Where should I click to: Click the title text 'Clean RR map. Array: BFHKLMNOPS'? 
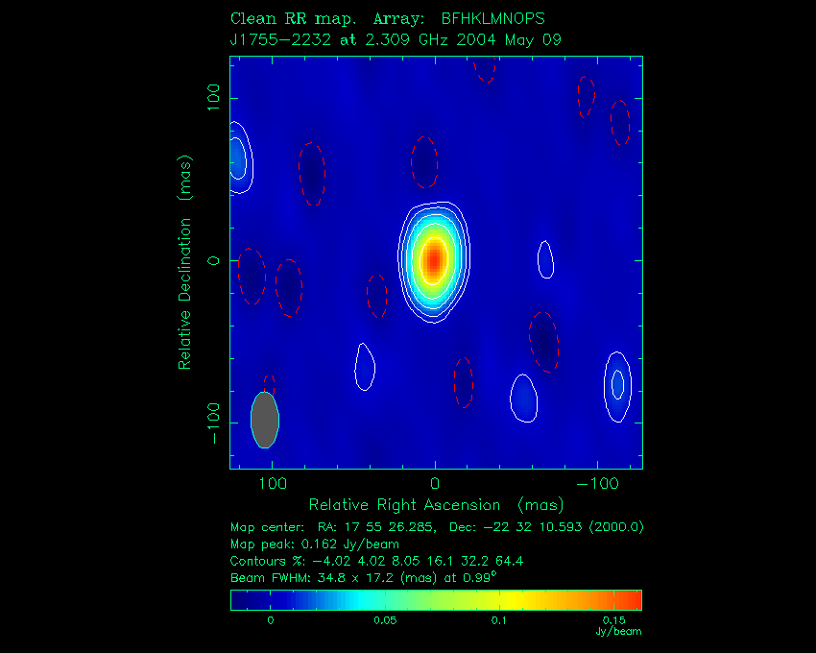click(387, 19)
